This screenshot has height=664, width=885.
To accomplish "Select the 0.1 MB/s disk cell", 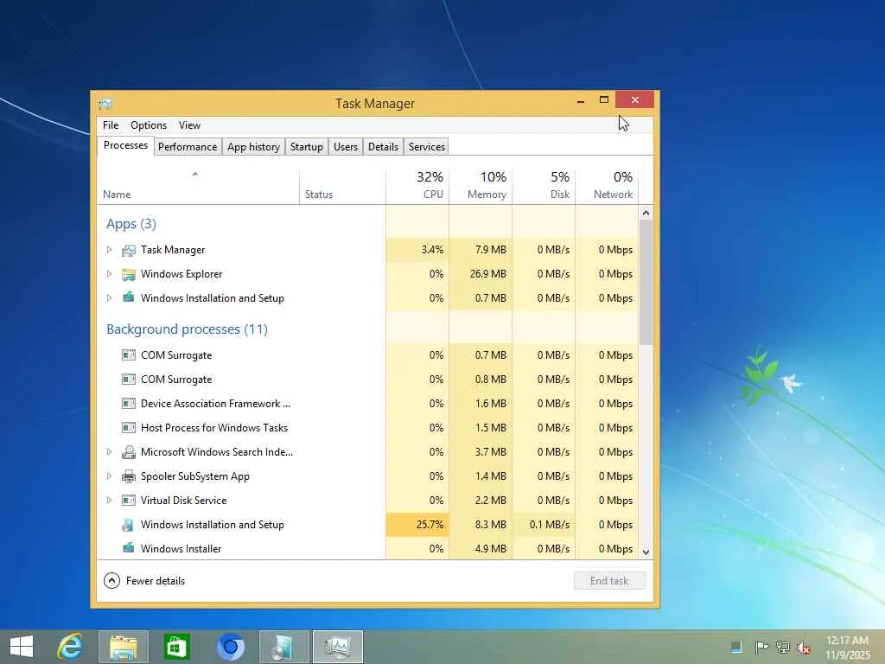I will (x=544, y=525).
